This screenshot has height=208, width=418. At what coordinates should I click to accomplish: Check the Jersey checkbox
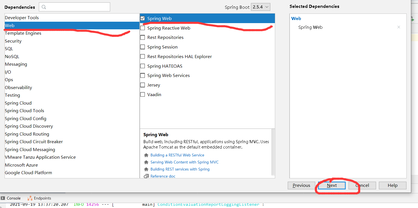pos(143,85)
